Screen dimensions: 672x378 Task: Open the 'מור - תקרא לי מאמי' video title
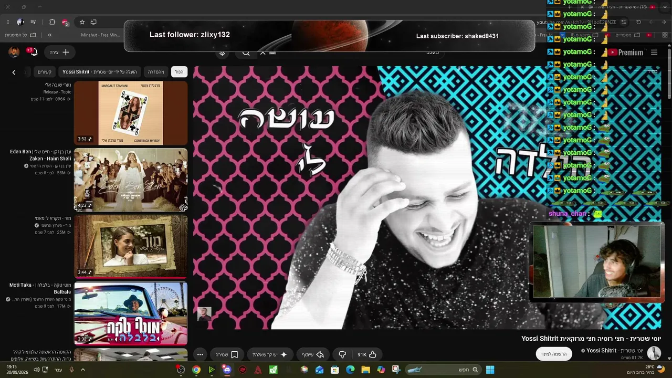click(53, 218)
